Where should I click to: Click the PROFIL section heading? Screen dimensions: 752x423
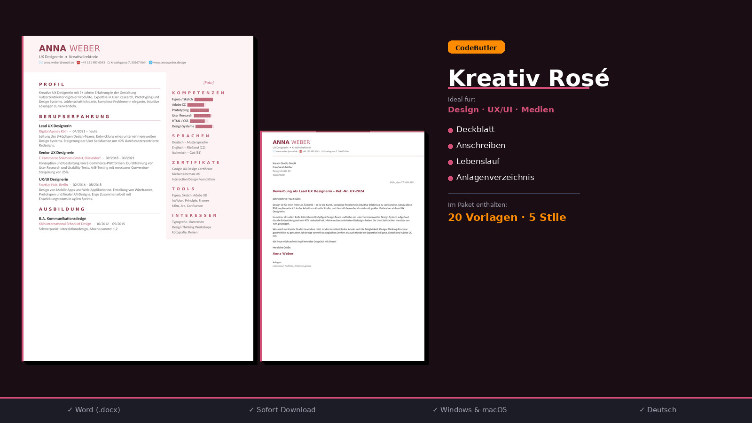[52, 85]
